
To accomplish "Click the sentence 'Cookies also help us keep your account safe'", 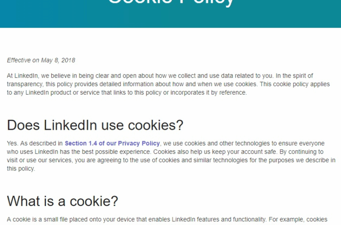I will [215, 152].
